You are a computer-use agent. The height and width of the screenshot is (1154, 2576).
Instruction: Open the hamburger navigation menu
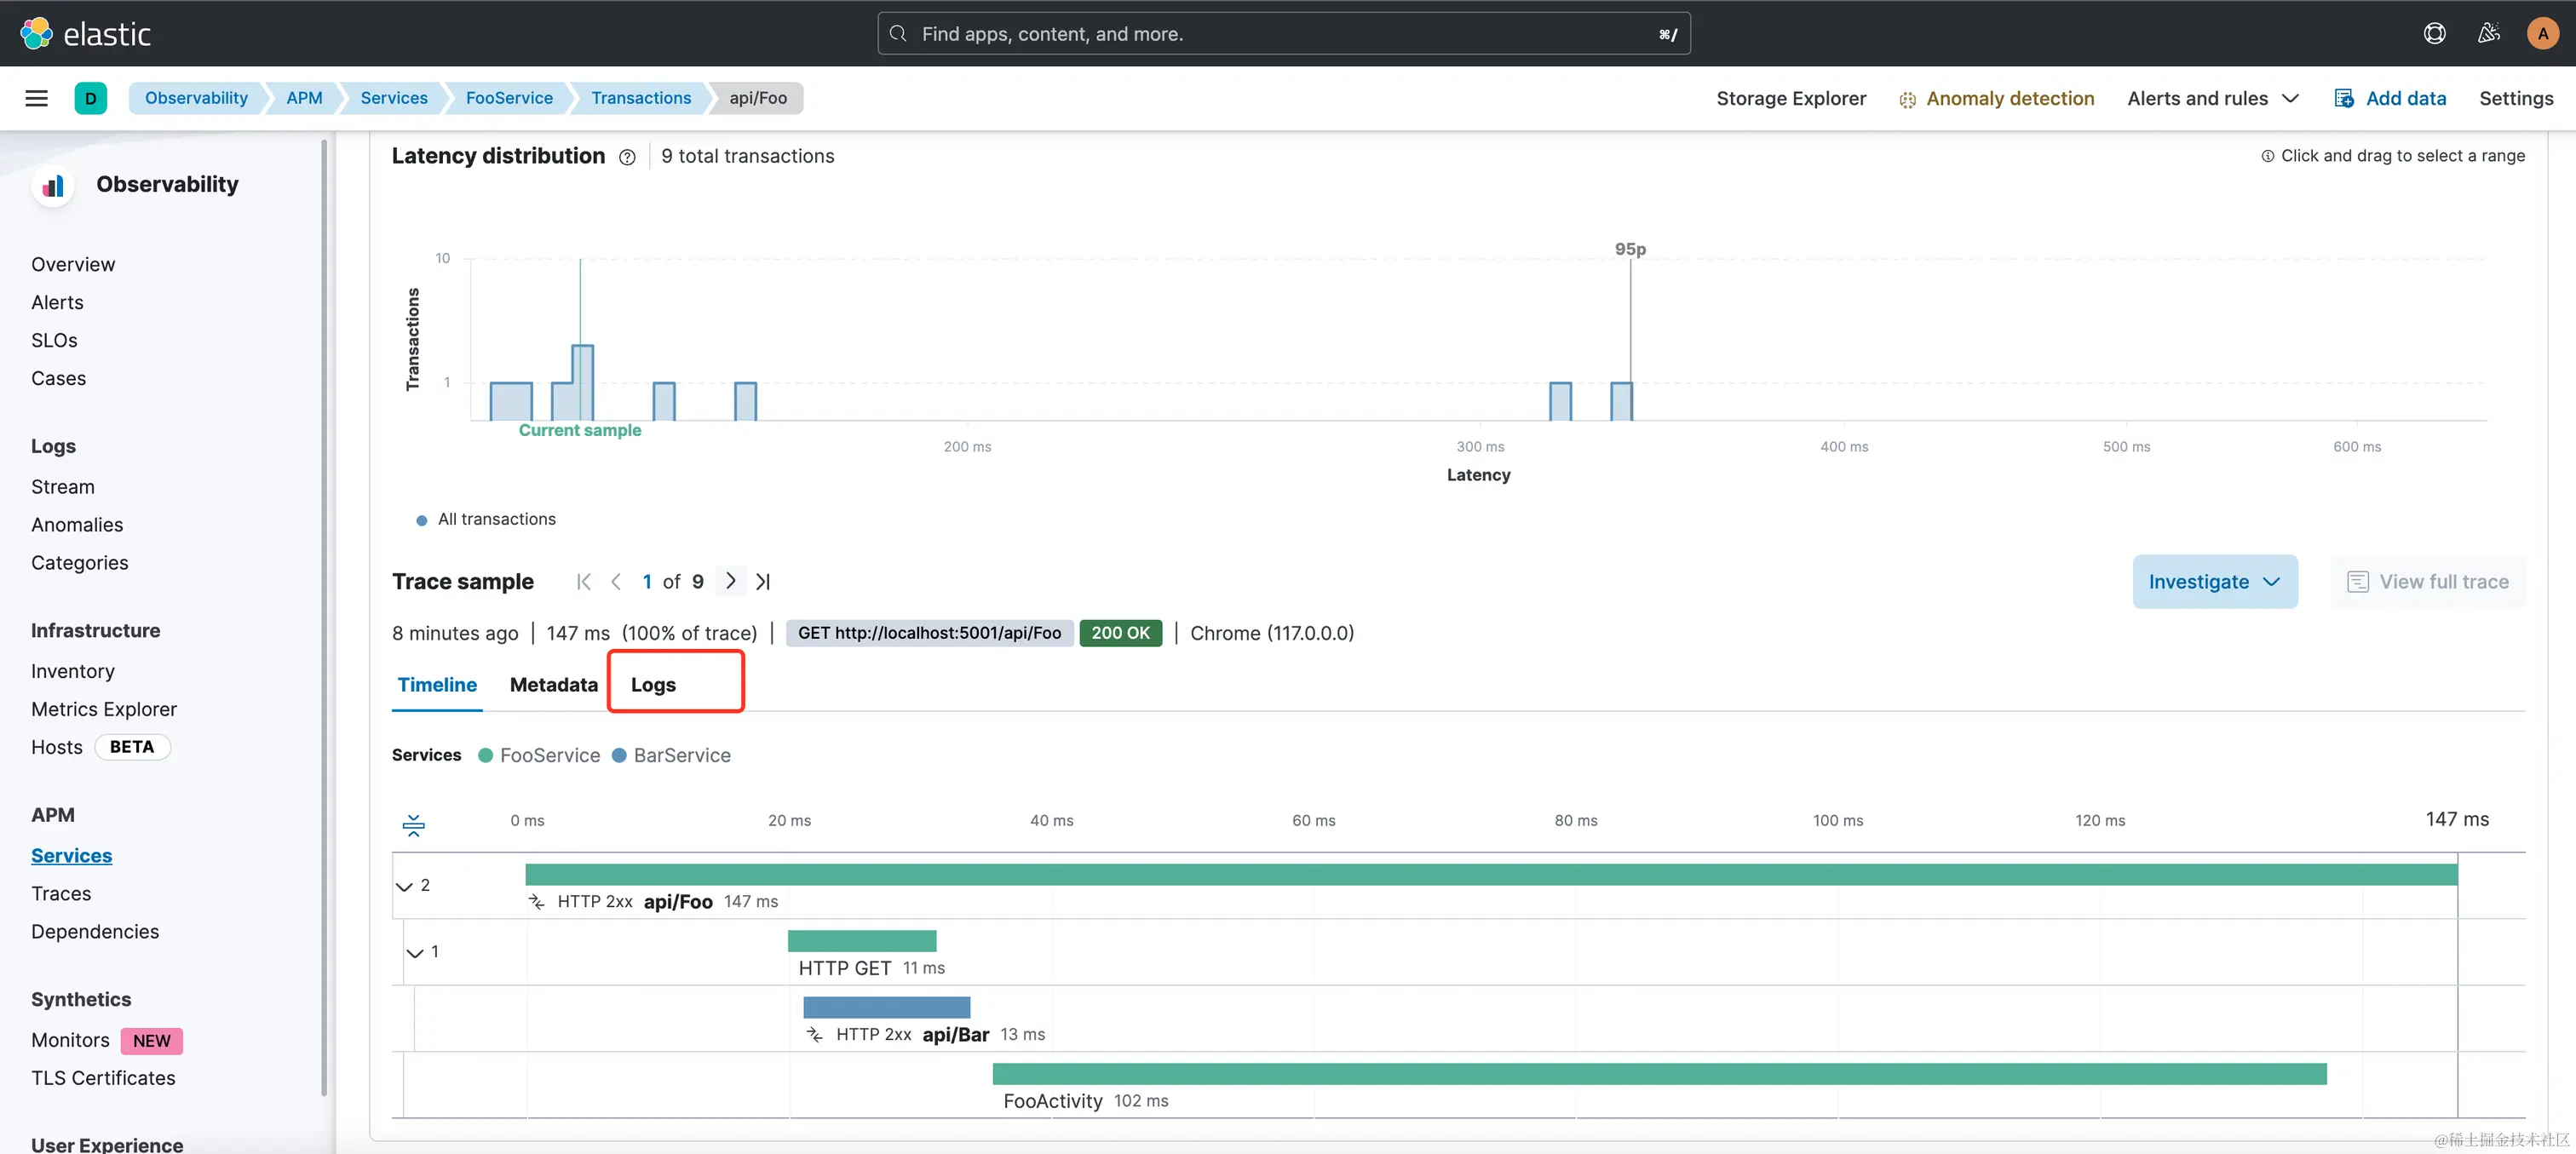(36, 98)
